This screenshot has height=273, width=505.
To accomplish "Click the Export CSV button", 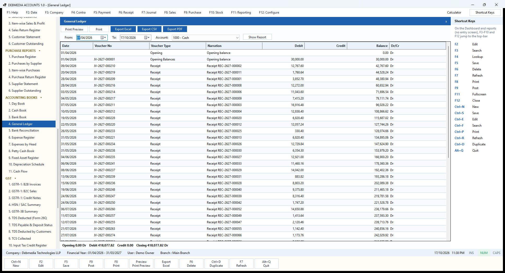I will (x=149, y=29).
